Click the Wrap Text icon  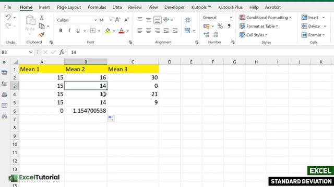coord(188,20)
